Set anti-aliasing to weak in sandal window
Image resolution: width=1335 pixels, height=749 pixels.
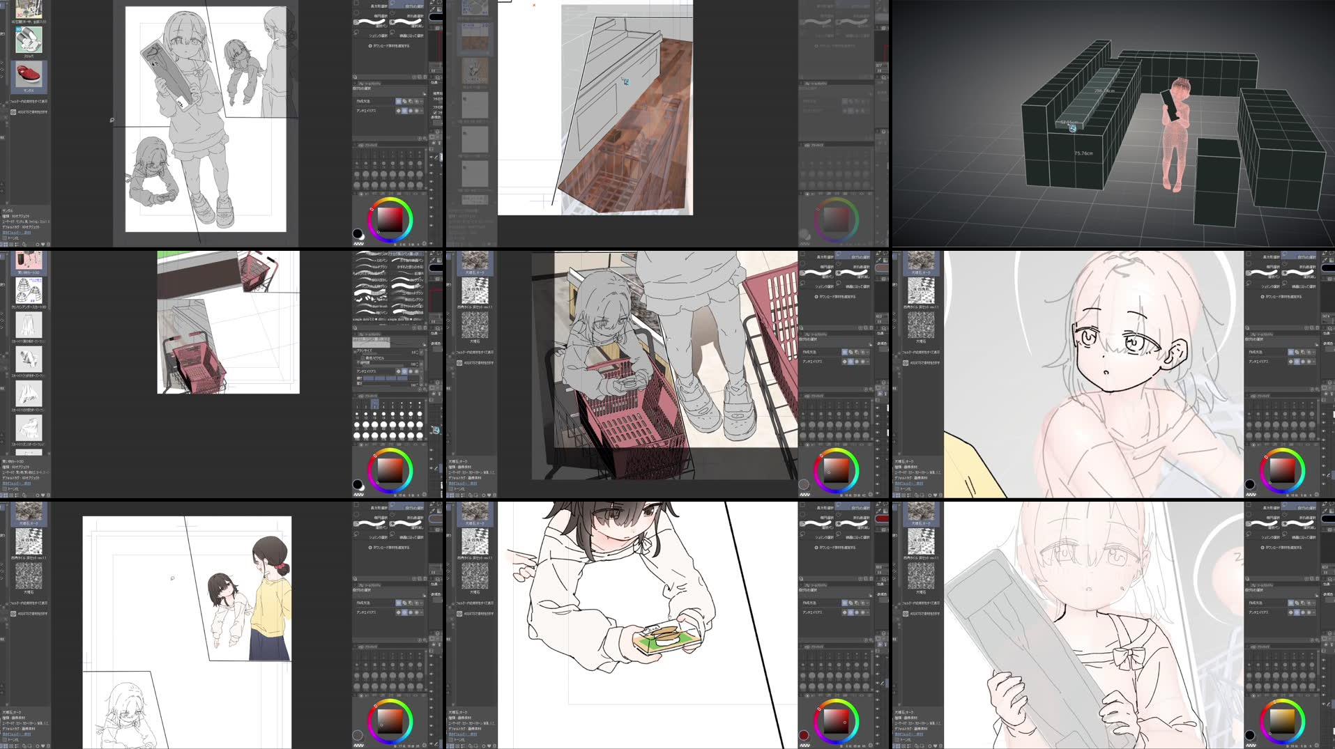tap(404, 111)
